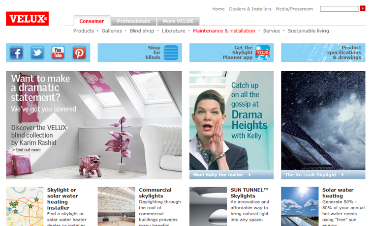The height and width of the screenshot is (226, 374).
Task: Click the sunny sky solar thumbnail
Action: click(300, 206)
